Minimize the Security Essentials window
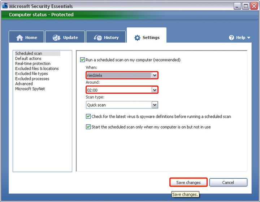 click(x=237, y=6)
